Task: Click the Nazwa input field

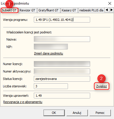Action: [62, 39]
